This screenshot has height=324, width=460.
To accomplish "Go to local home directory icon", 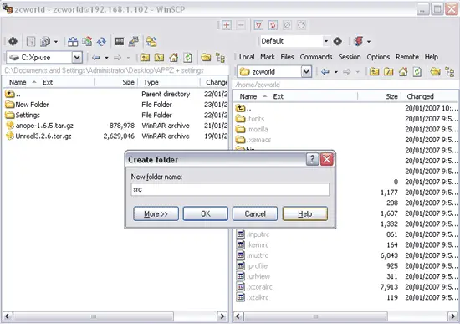I will click(x=173, y=57).
